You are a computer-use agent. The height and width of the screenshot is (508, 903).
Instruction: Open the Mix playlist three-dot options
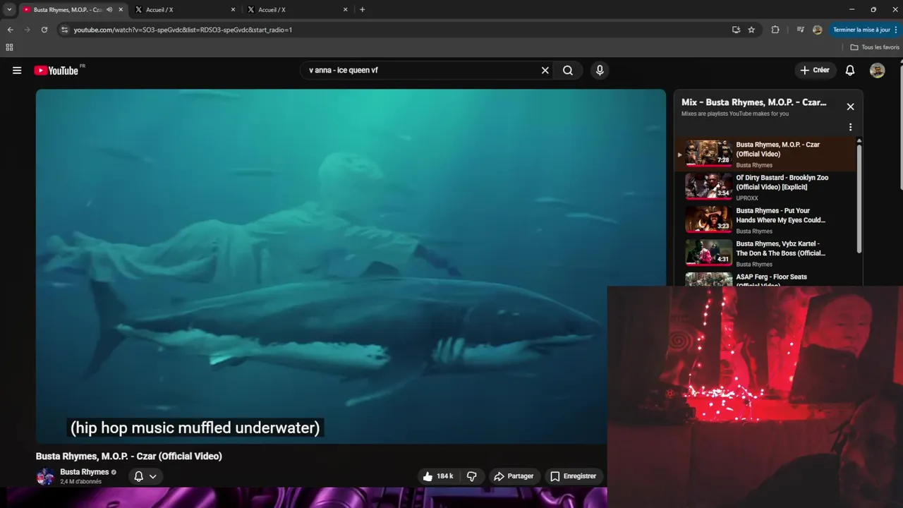click(x=850, y=127)
